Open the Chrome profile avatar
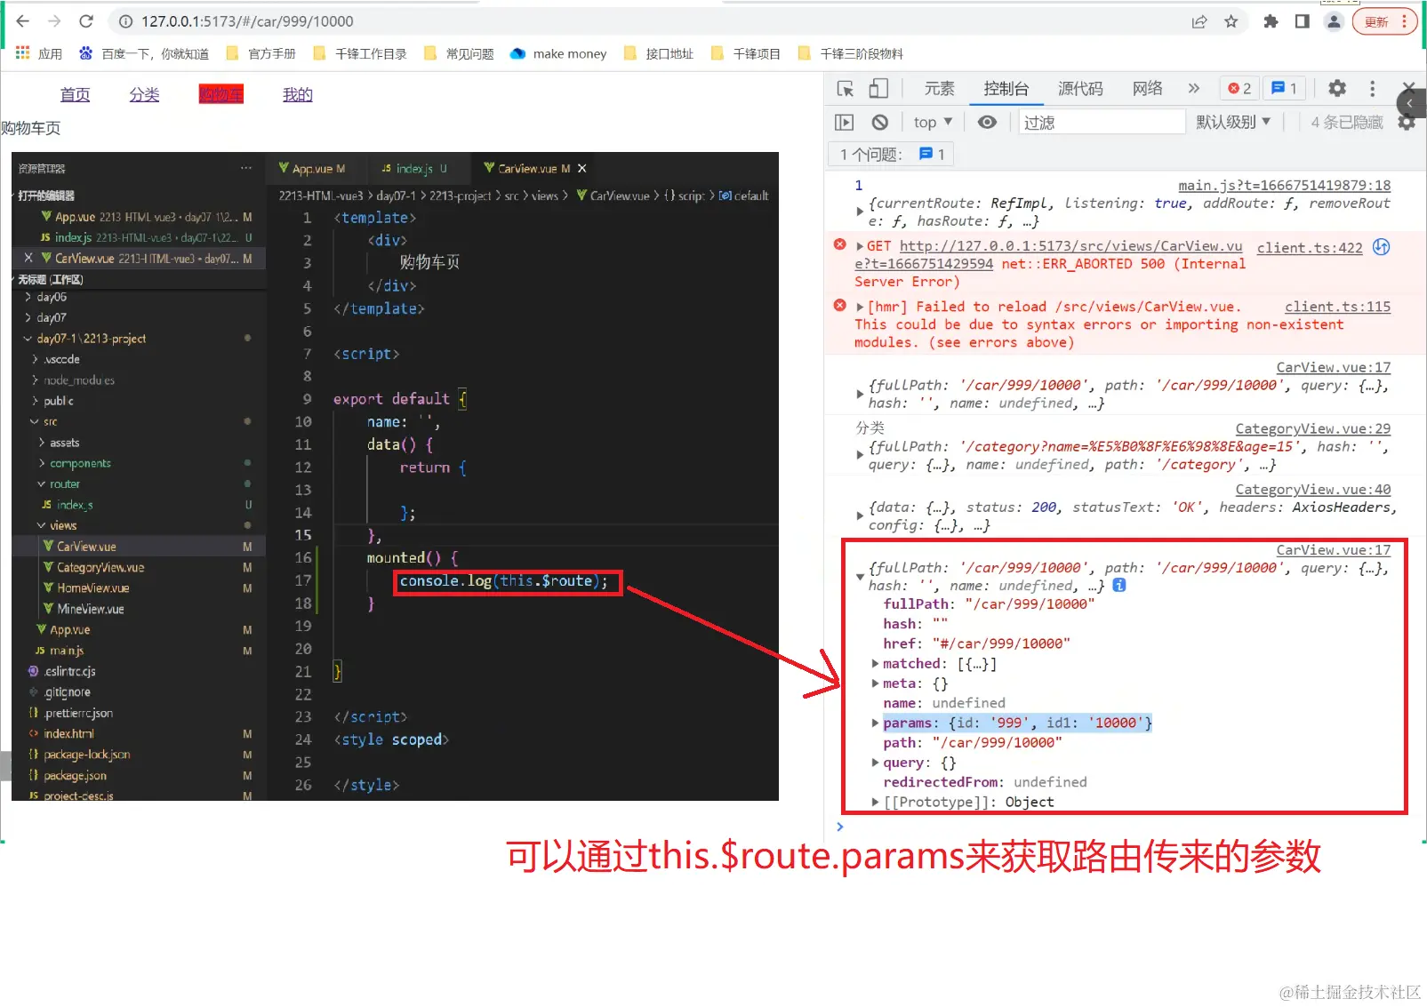The height and width of the screenshot is (1007, 1427). click(1334, 21)
